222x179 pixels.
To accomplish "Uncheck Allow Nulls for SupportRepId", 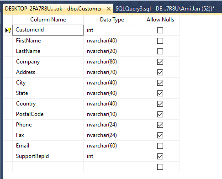I will click(160, 156).
